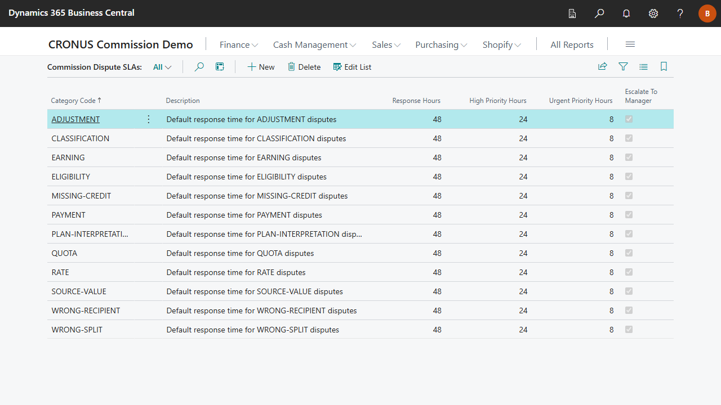
Task: Toggle Escalate To Manager for EARNING
Action: point(629,157)
